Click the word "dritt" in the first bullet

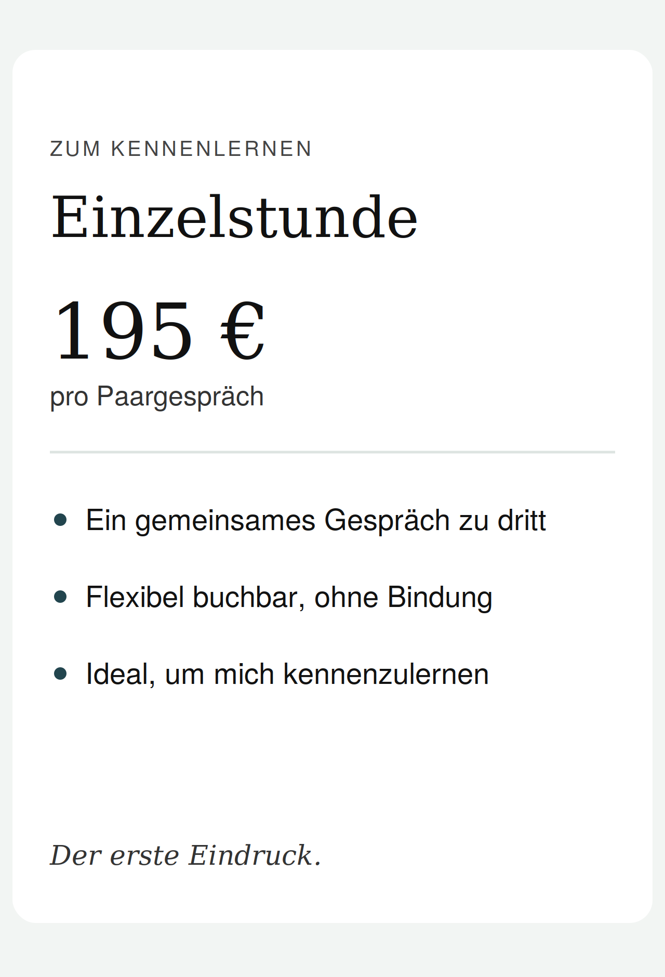pos(522,521)
